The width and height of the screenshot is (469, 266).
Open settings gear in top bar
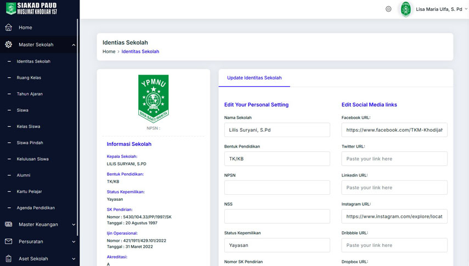[388, 9]
